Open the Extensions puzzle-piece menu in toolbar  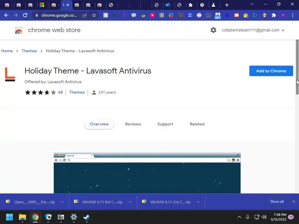pyautogui.click(x=274, y=15)
